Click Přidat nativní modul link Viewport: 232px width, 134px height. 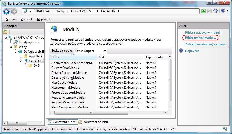(x=200, y=38)
